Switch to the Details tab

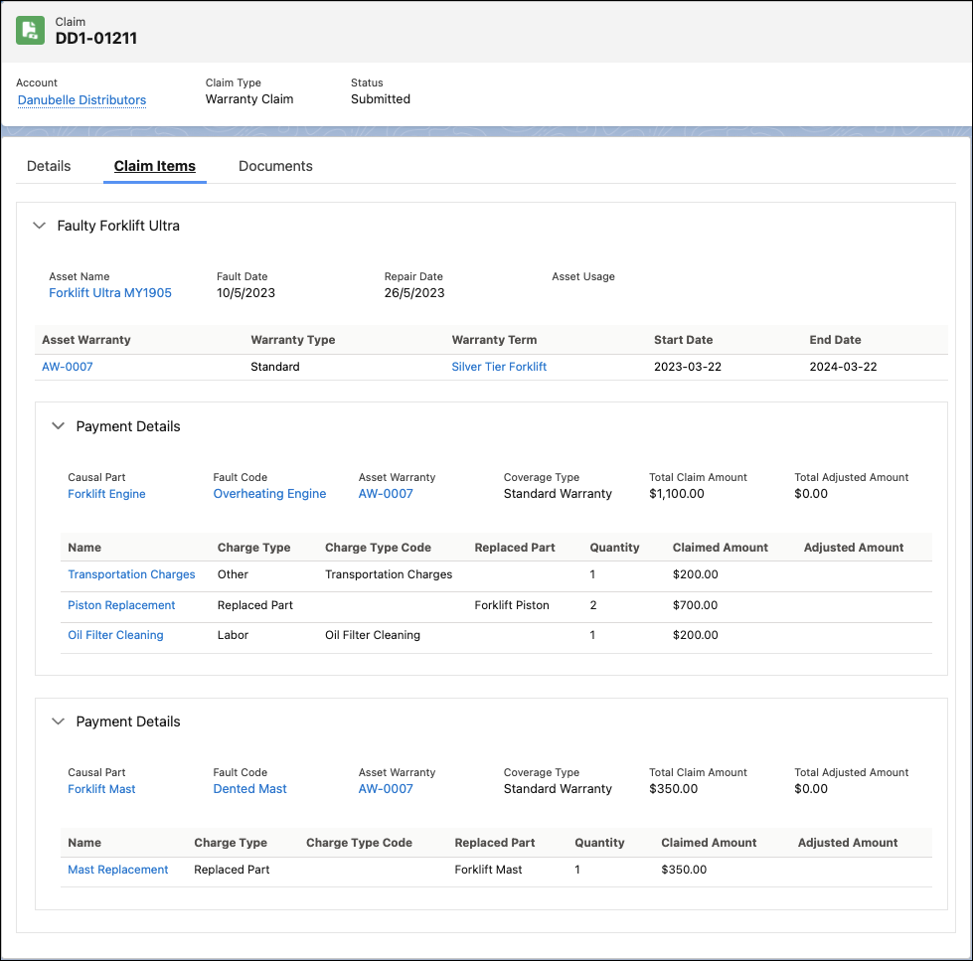point(48,166)
